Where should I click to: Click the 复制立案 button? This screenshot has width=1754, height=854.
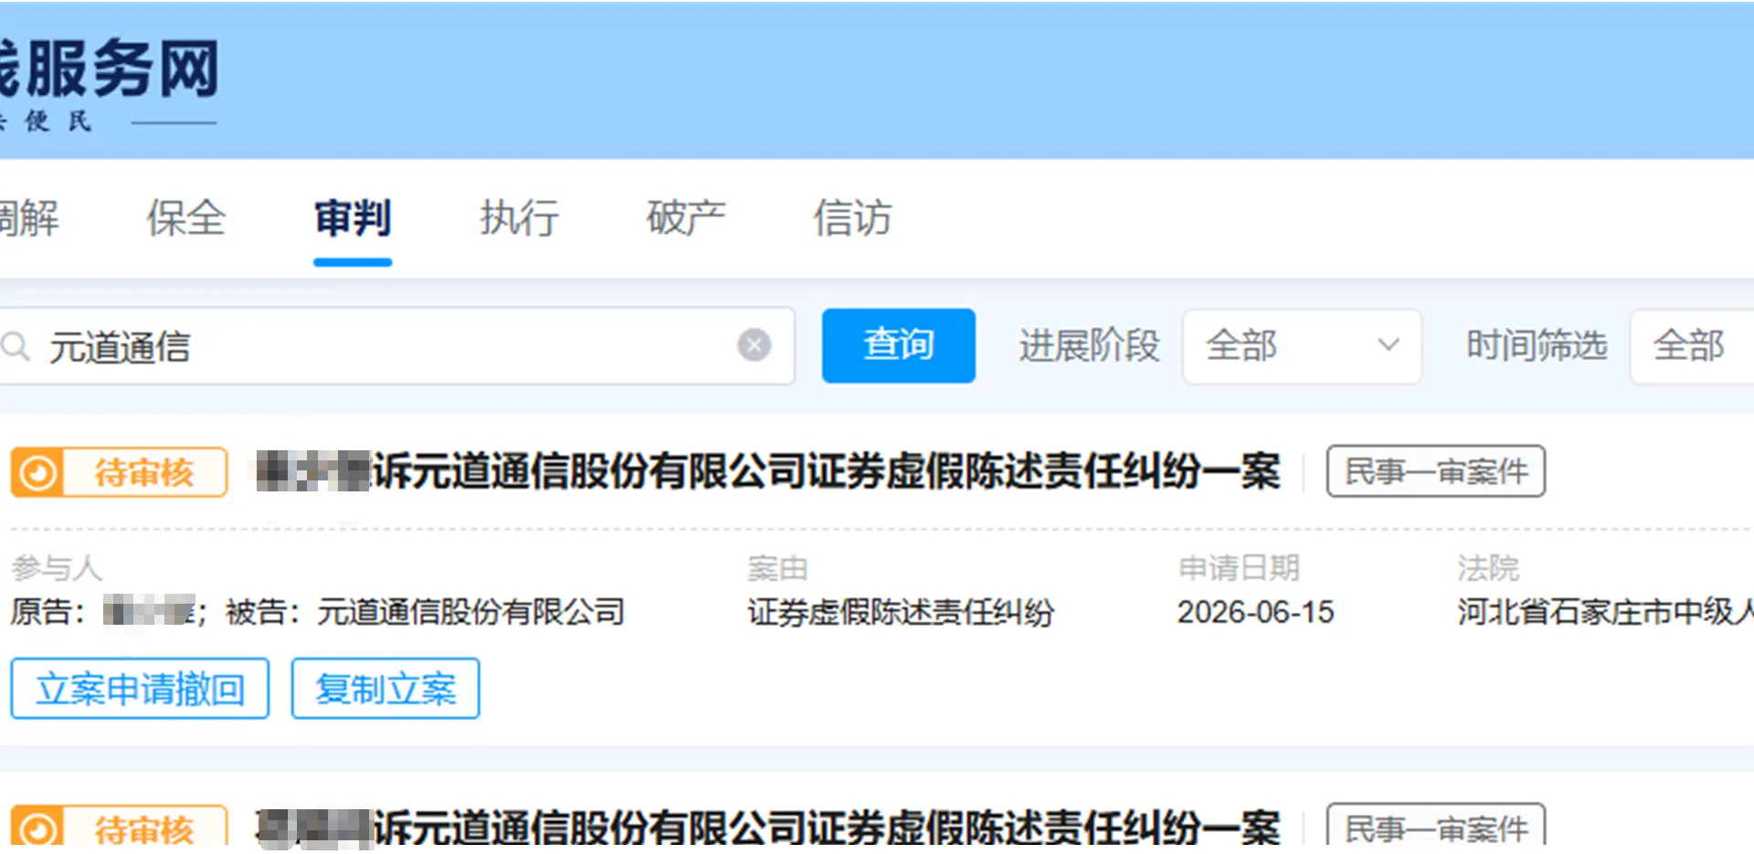tap(386, 689)
